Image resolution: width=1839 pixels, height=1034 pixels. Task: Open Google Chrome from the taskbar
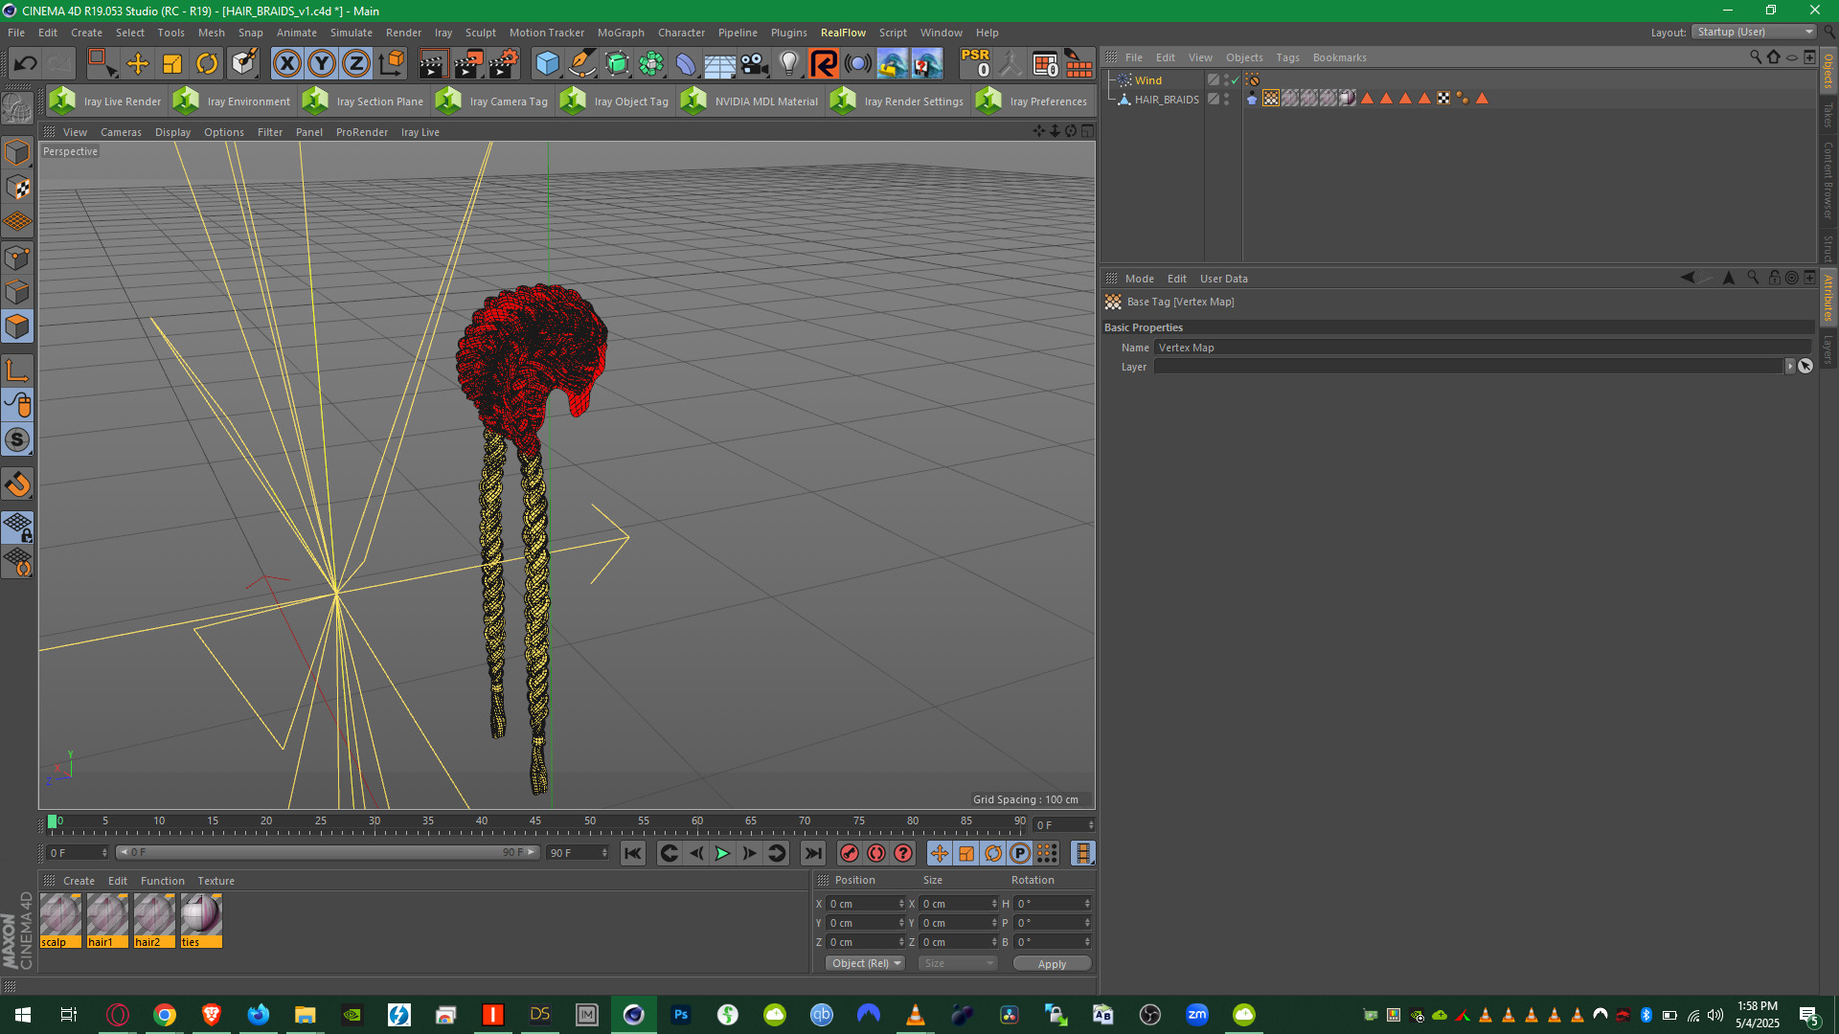tap(165, 1015)
